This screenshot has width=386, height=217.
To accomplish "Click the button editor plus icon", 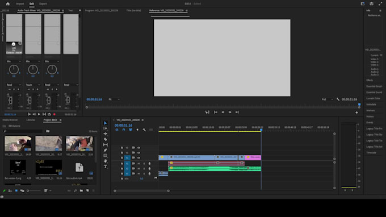I will tap(356, 112).
